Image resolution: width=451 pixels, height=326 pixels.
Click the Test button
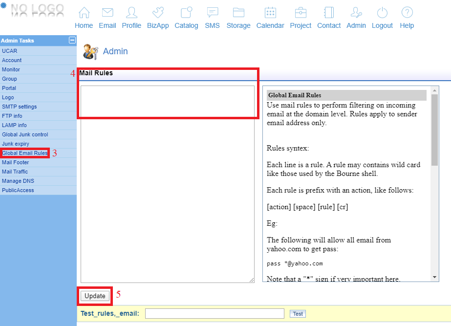tap(298, 314)
